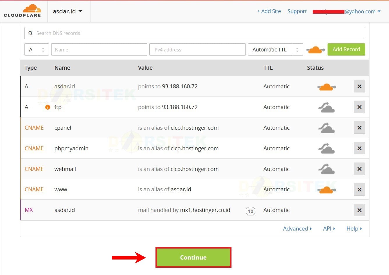Delete the asdar.id A record

point(359,86)
